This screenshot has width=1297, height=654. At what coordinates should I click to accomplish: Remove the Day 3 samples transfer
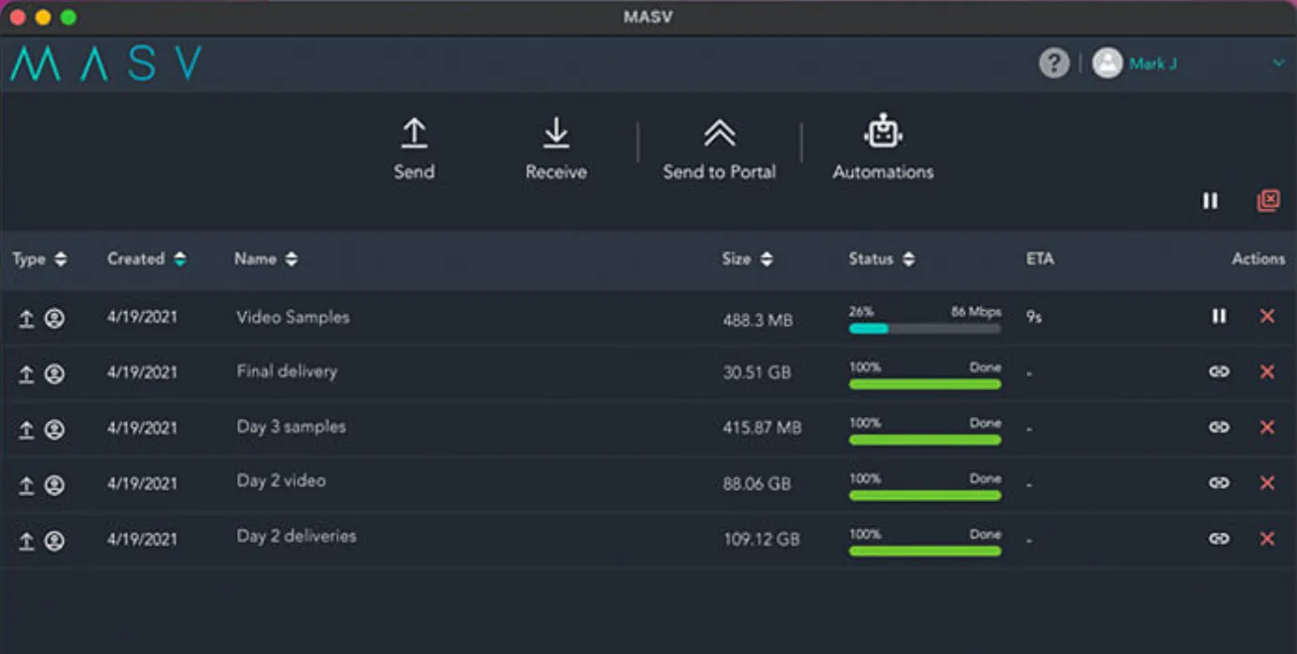pyautogui.click(x=1267, y=428)
